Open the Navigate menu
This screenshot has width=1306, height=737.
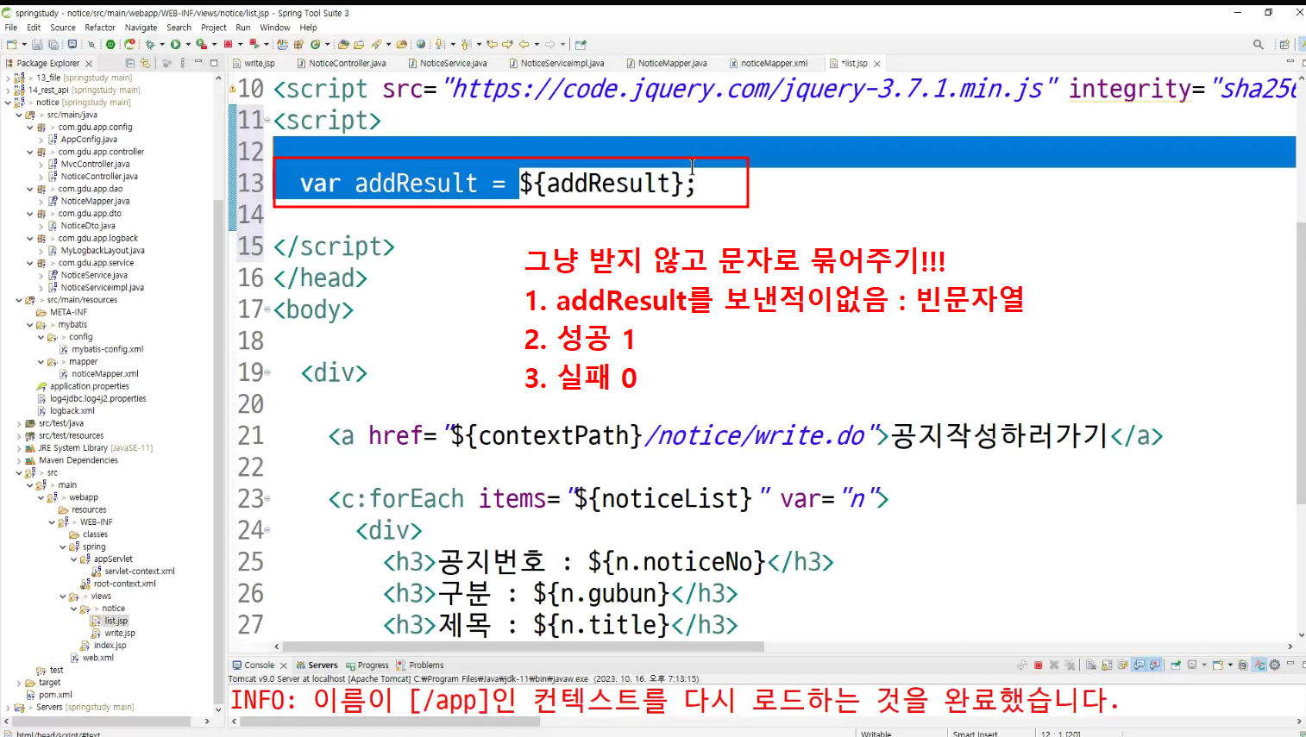pos(141,28)
